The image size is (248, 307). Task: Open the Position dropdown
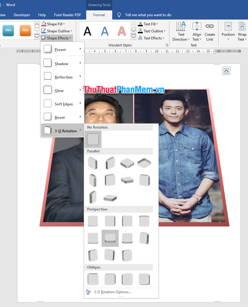(x=228, y=32)
